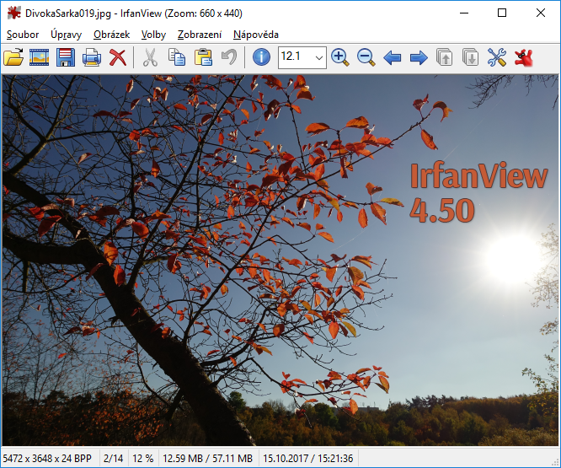Undo last action with the arrow icon
This screenshot has height=468, width=561.
tap(229, 57)
